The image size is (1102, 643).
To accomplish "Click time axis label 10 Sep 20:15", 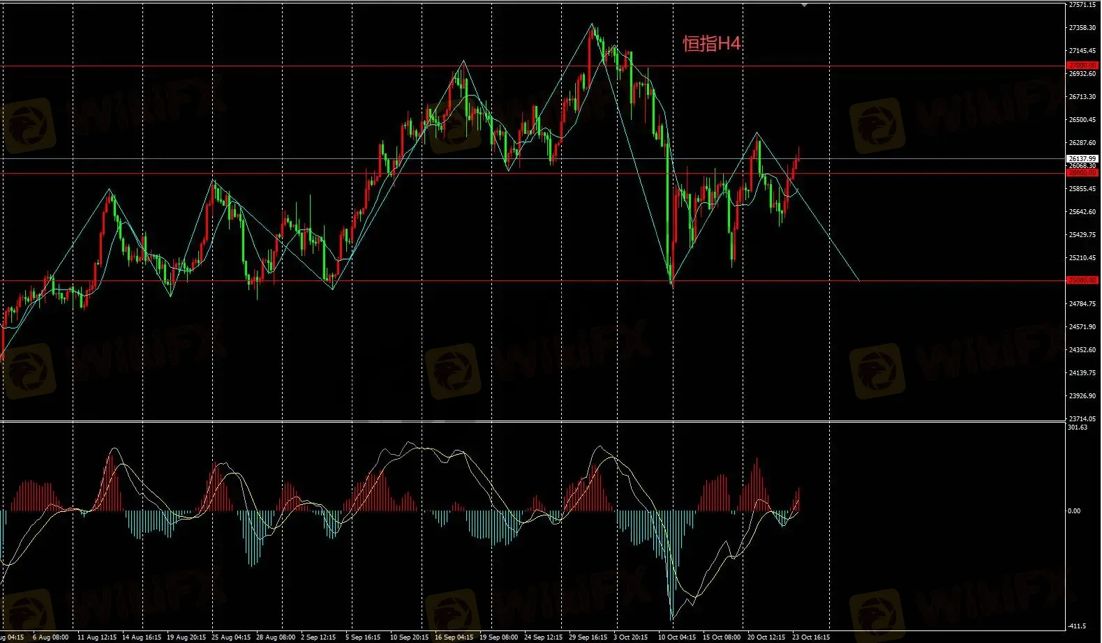I will pyautogui.click(x=409, y=637).
